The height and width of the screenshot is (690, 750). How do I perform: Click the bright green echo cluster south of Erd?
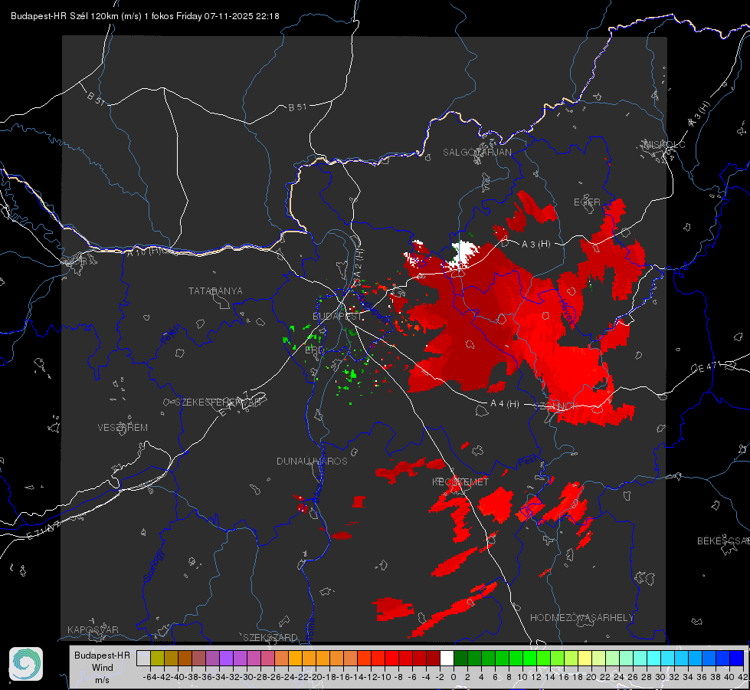coord(352,374)
